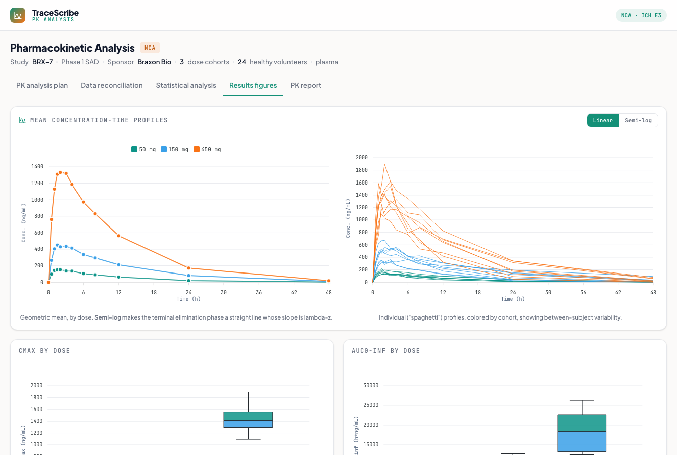Click the geometric mean caption text

pos(176,317)
